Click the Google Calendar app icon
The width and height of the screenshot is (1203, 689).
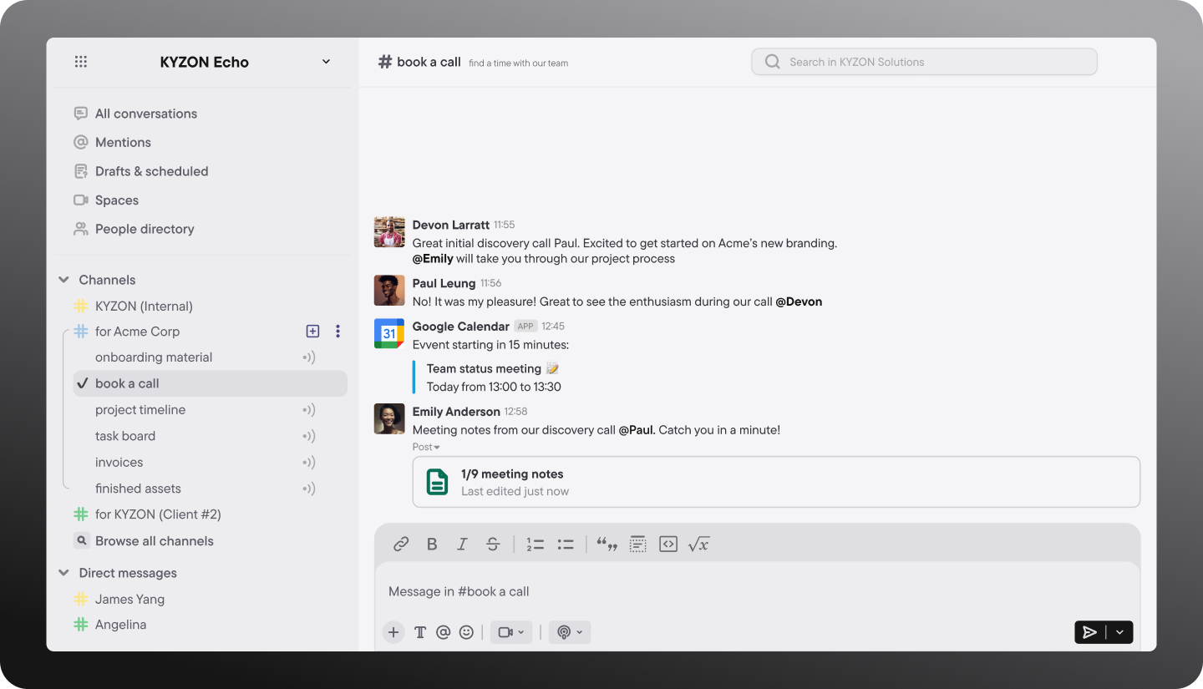pyautogui.click(x=389, y=333)
